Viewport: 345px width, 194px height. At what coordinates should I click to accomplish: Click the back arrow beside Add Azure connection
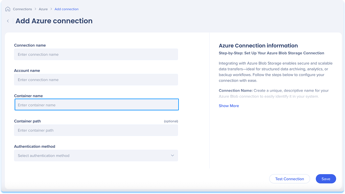8,21
